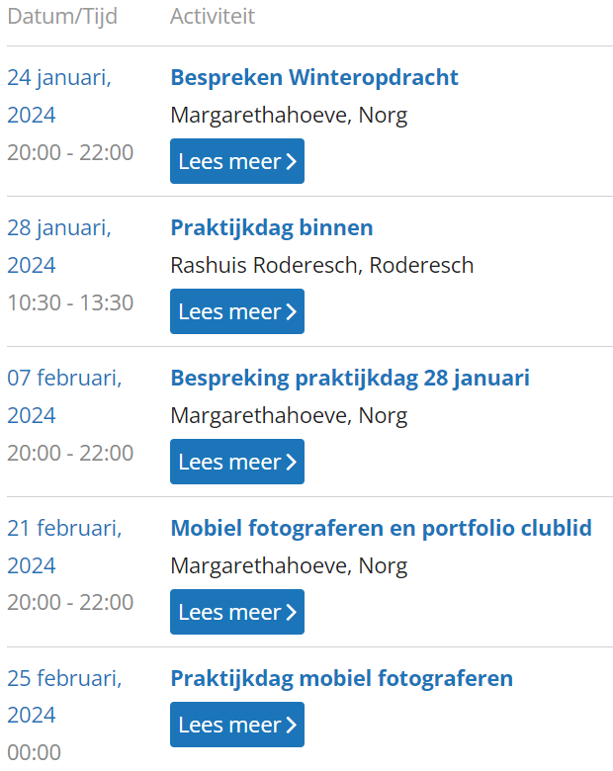This screenshot has width=613, height=771.
Task: Open the 24 januari, 2024 date link
Action: 59,97
